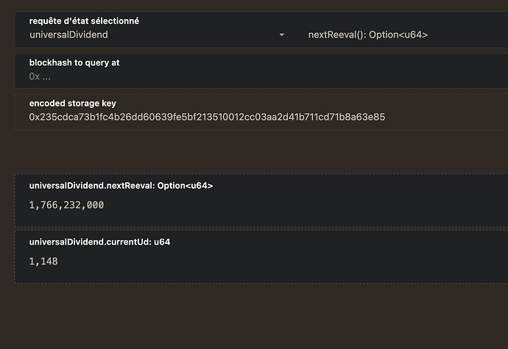Click the encoded storage key hex value
This screenshot has height=349, width=508.
207,117
